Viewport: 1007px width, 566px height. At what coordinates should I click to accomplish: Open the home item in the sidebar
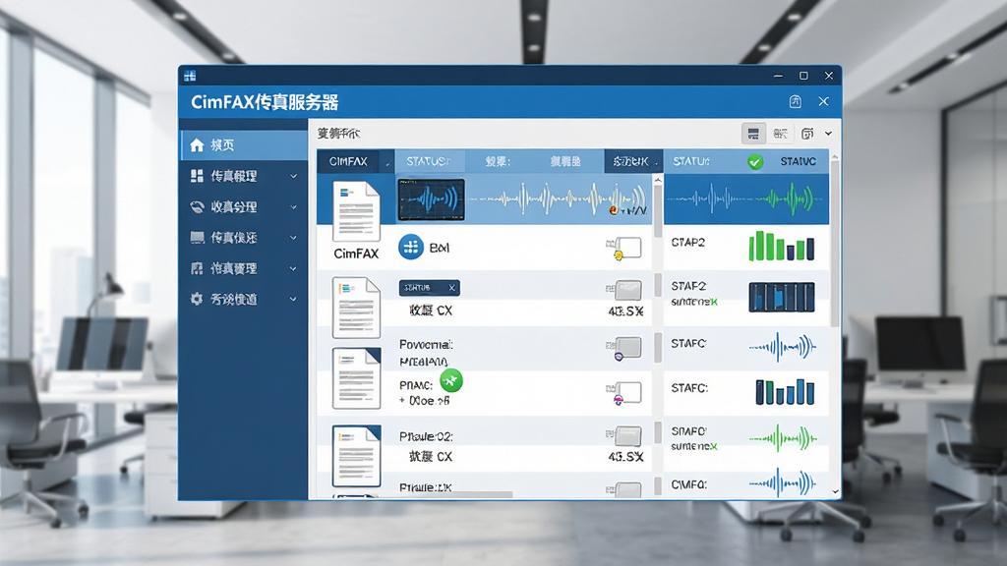245,145
